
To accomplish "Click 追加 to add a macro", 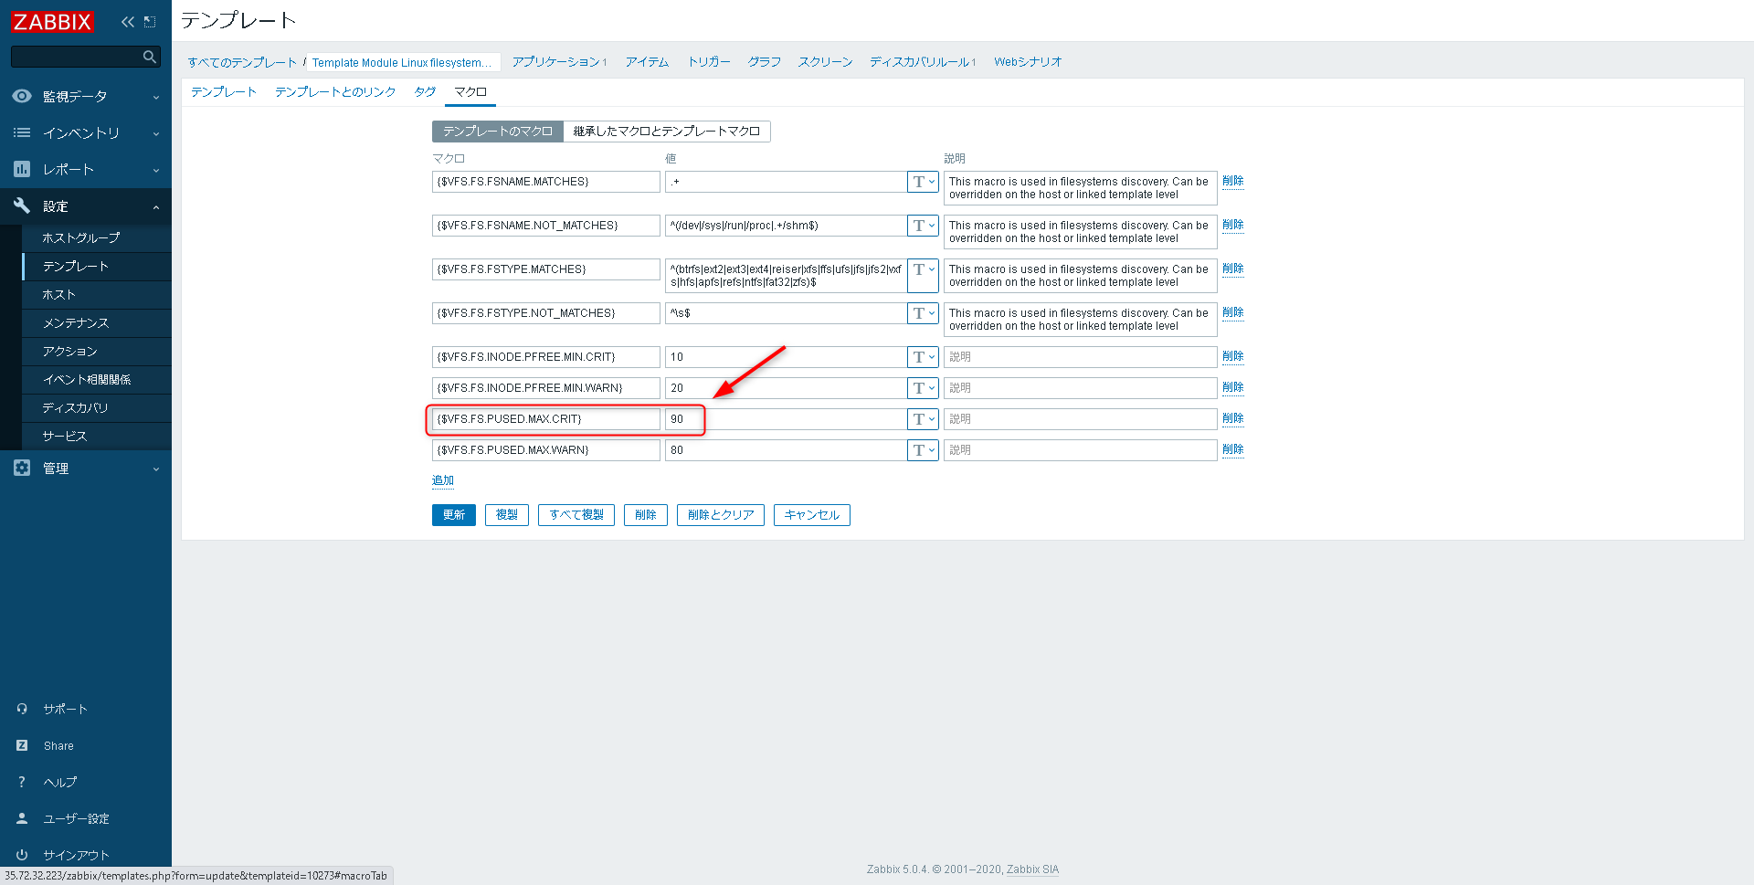I will (443, 480).
